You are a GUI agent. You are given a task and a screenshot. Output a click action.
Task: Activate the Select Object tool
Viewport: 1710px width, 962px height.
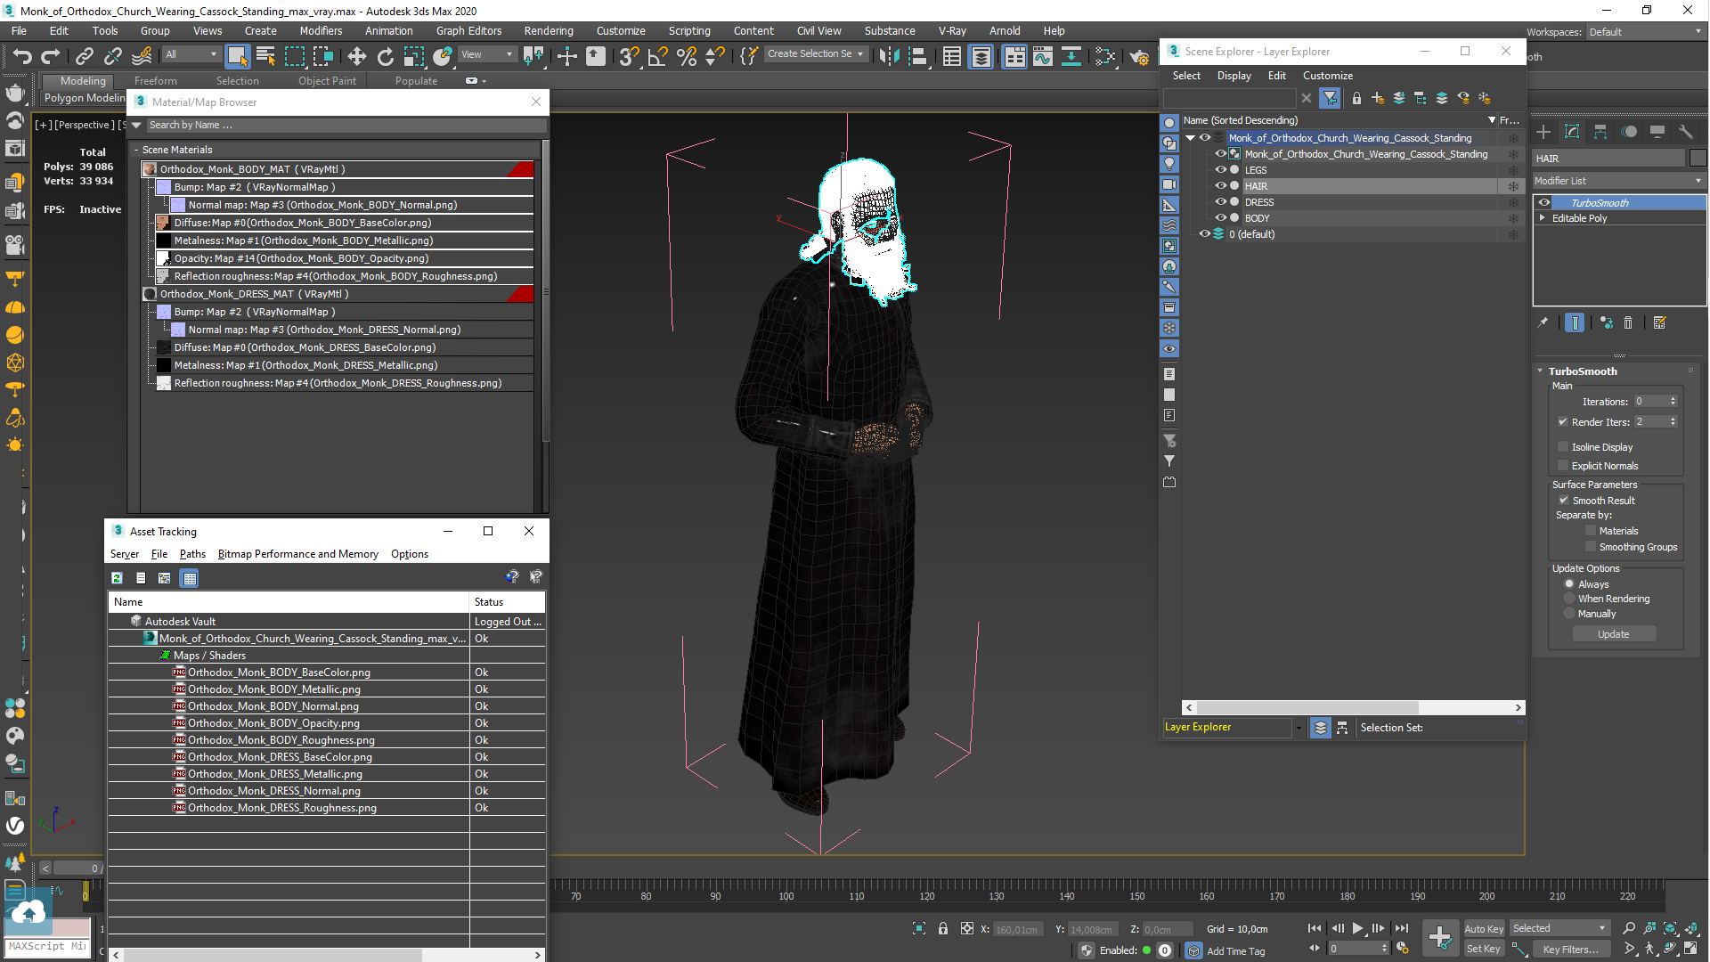[237, 56]
